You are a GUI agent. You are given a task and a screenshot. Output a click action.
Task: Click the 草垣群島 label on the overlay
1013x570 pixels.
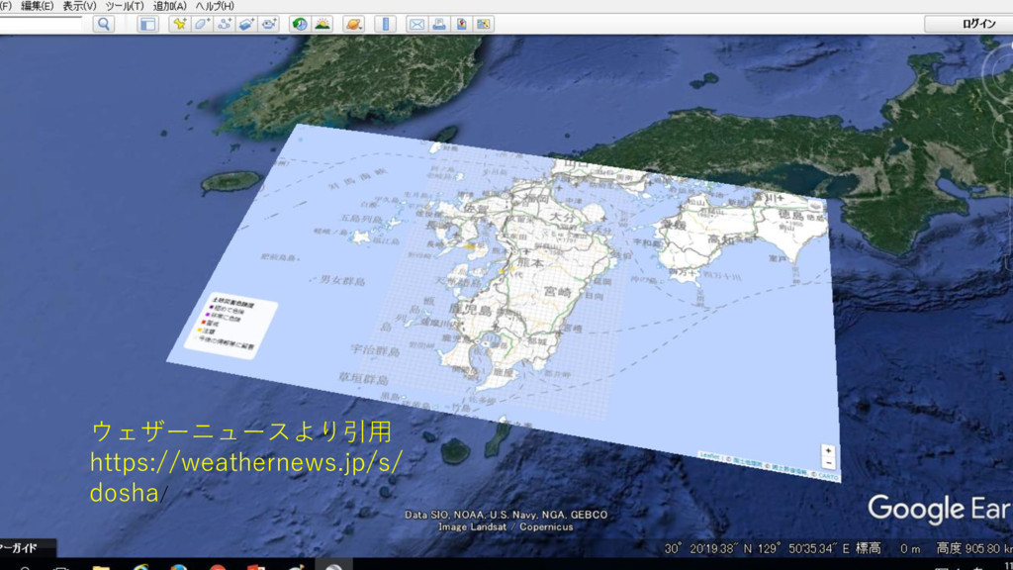coord(364,378)
